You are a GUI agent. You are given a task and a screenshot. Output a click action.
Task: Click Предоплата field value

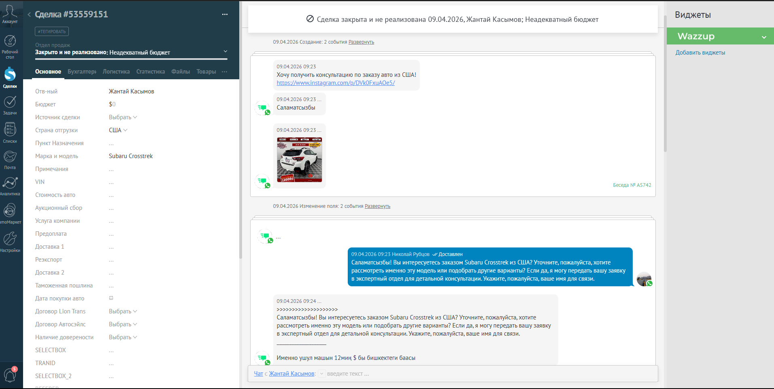pos(111,234)
